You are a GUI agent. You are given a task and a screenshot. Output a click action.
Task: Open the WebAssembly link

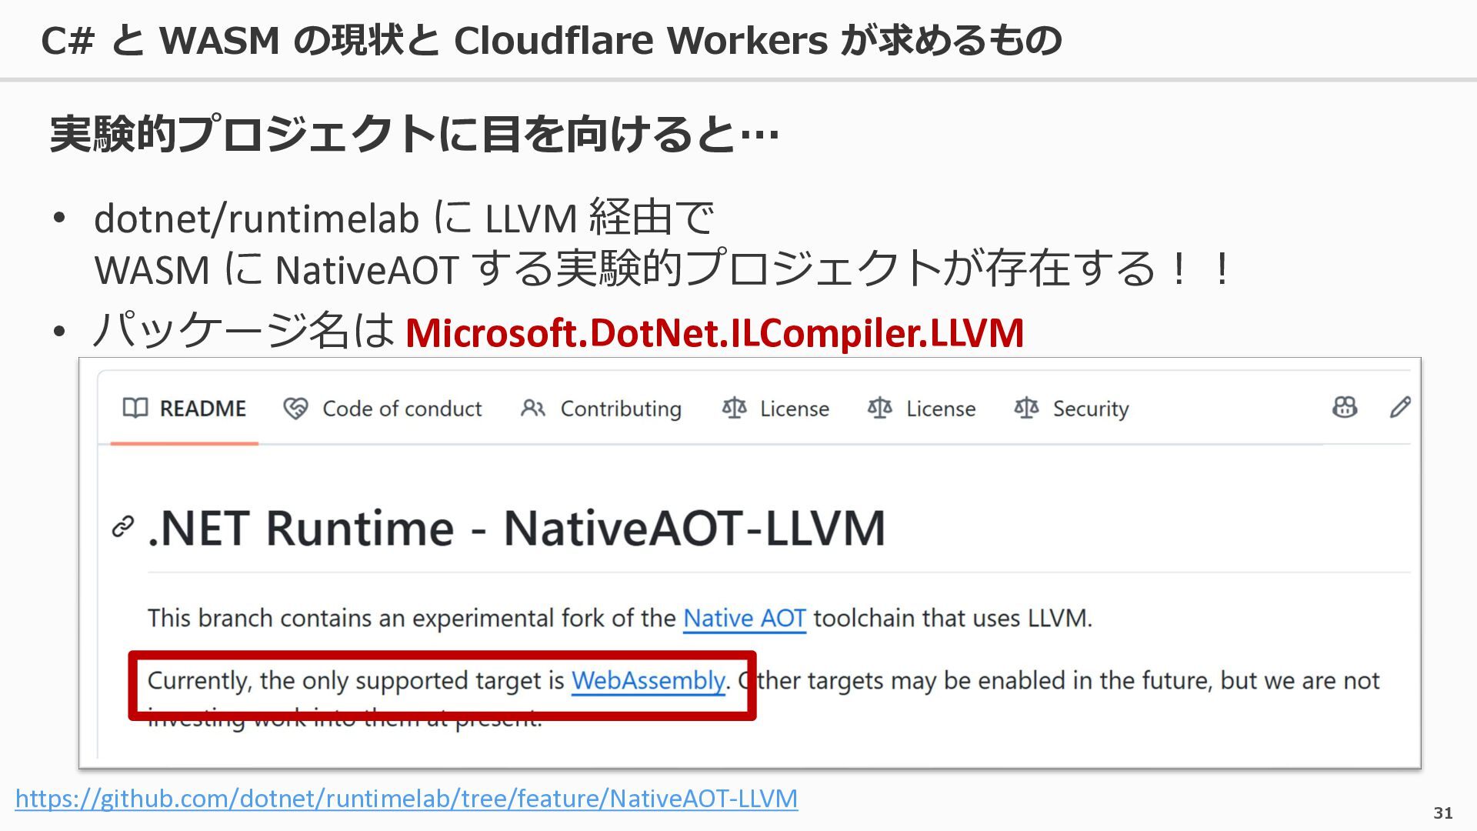648,681
